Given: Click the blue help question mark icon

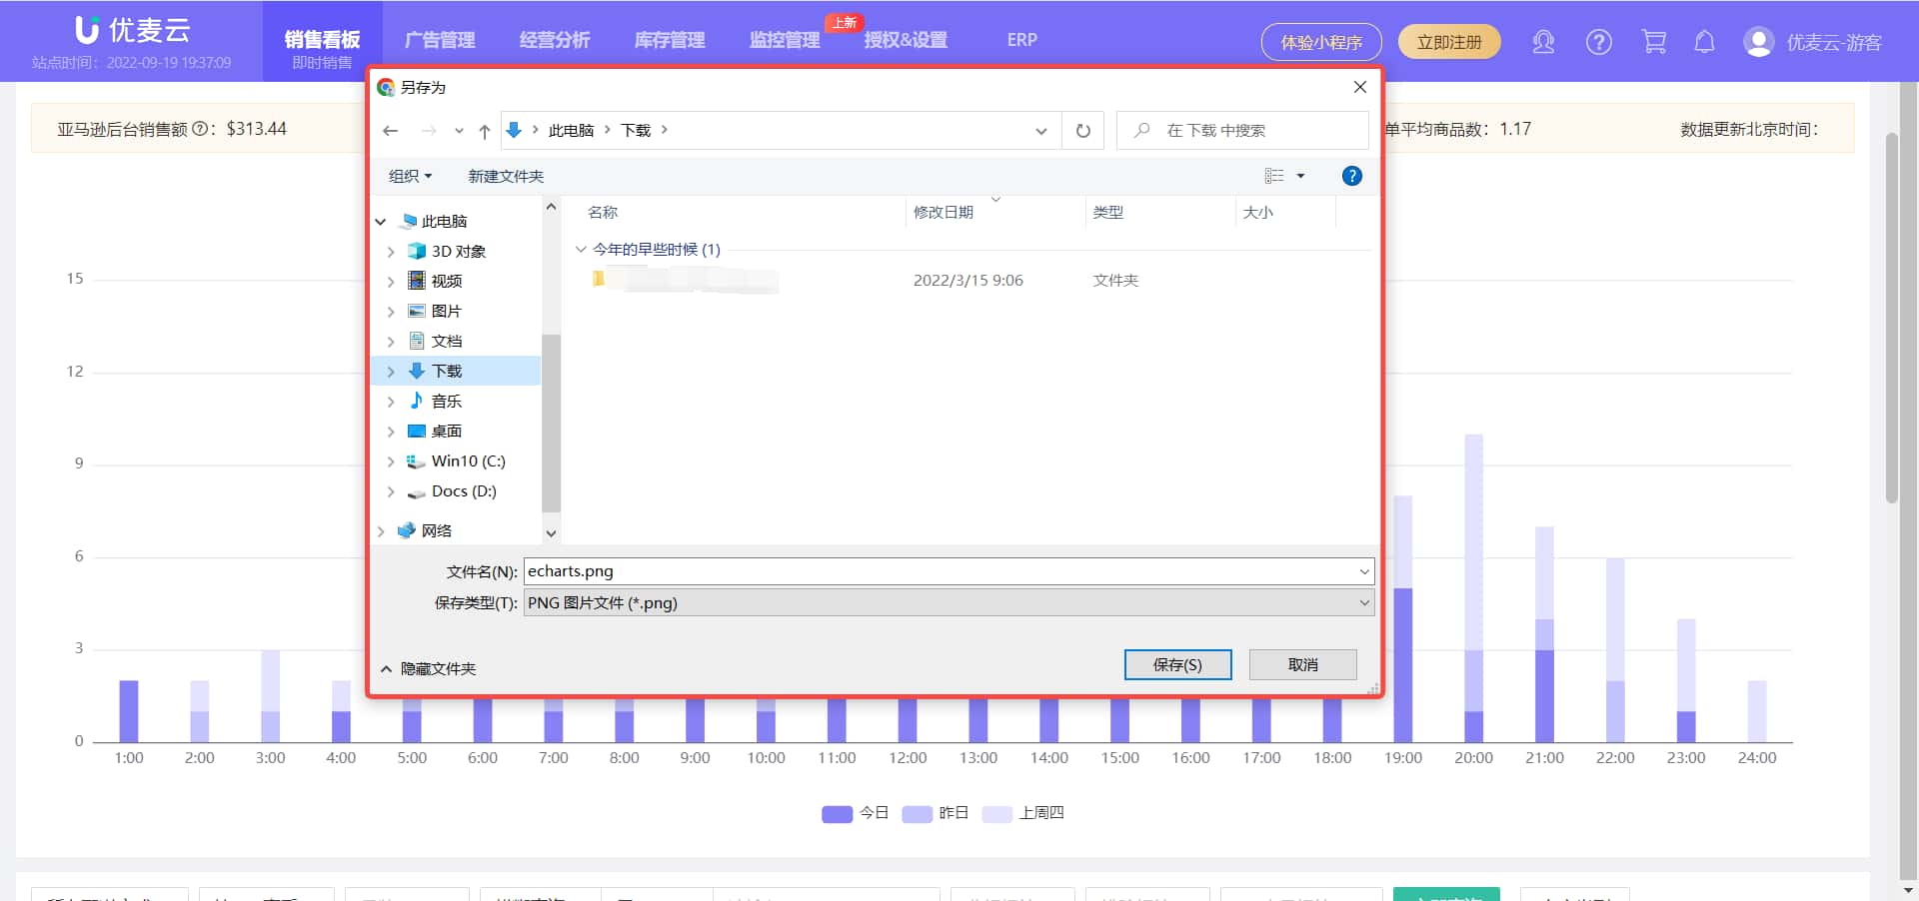Looking at the screenshot, I should point(1351,176).
